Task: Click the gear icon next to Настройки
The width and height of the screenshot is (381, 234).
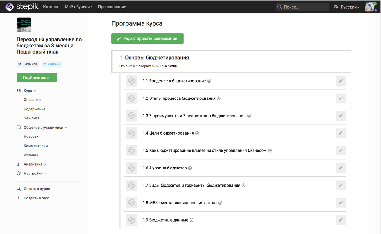Action: click(x=19, y=173)
